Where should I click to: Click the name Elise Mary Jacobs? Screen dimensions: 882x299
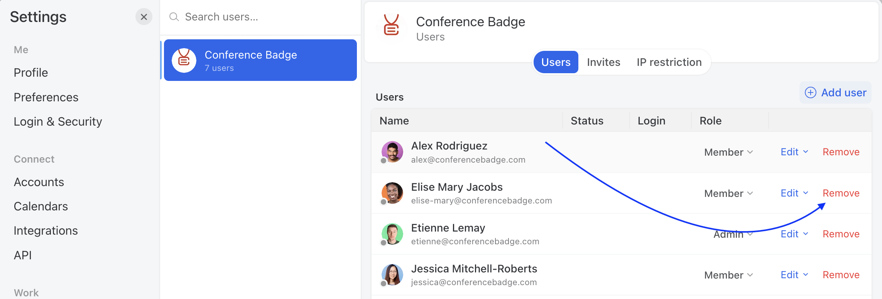[457, 187]
